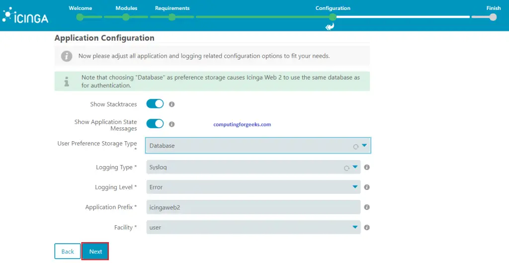This screenshot has height=264, width=509.
Task: Click info icon beside Show Application State Messages
Action: pos(171,124)
